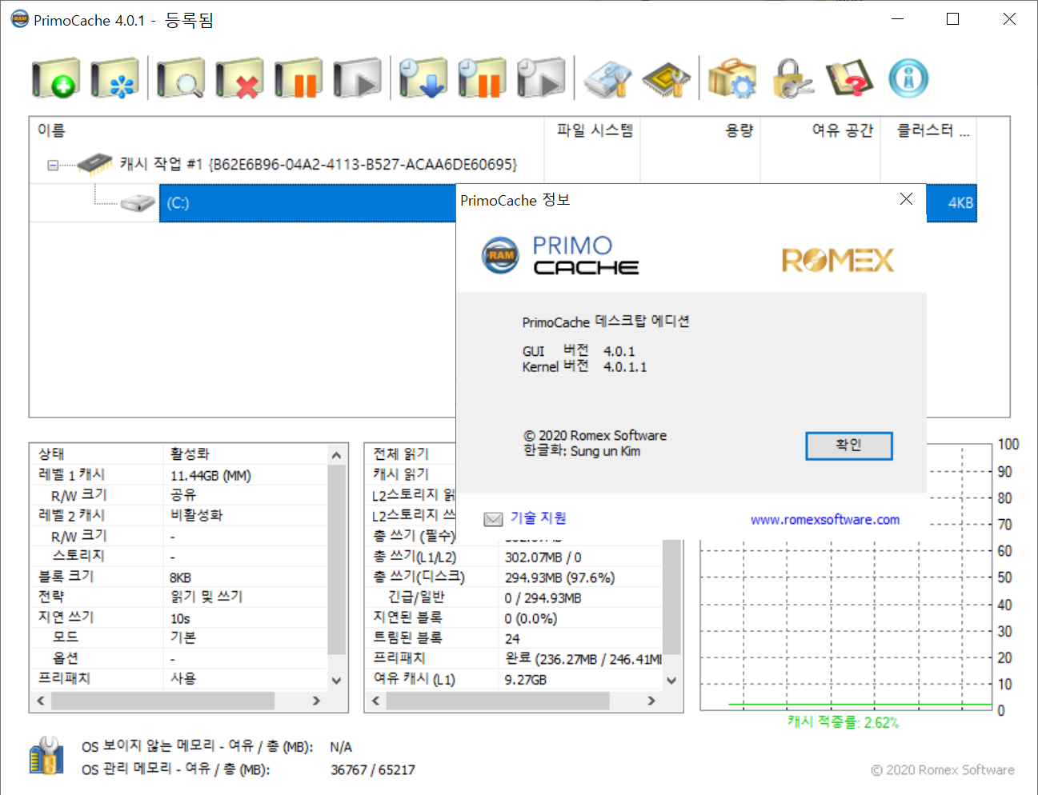Screen dimensions: 1038x795
Task: Click the statistics panel horizontal scroll left arrow
Action: click(x=376, y=701)
